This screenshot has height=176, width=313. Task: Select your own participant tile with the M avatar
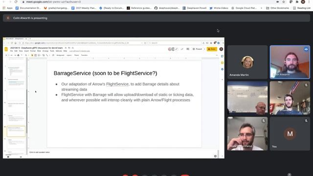coord(290,133)
